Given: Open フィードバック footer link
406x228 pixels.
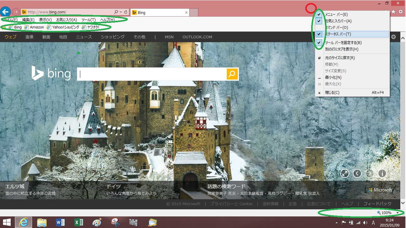Looking at the screenshot, I should tap(377, 204).
